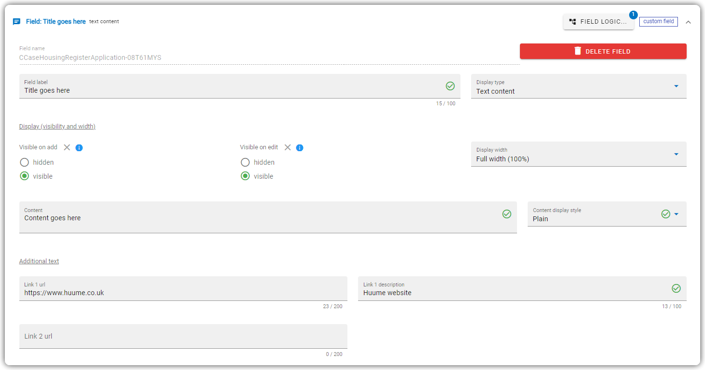
Task: Click the disabled Field name value
Action: point(90,57)
